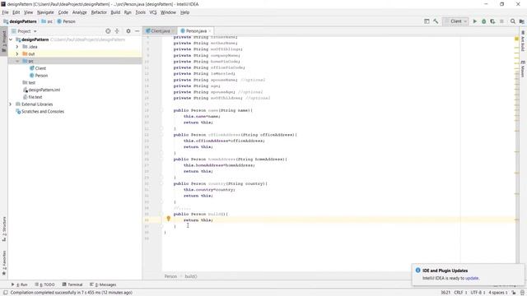Open the Run tool window button
This screenshot has width=527, height=296.
click(x=19, y=284)
